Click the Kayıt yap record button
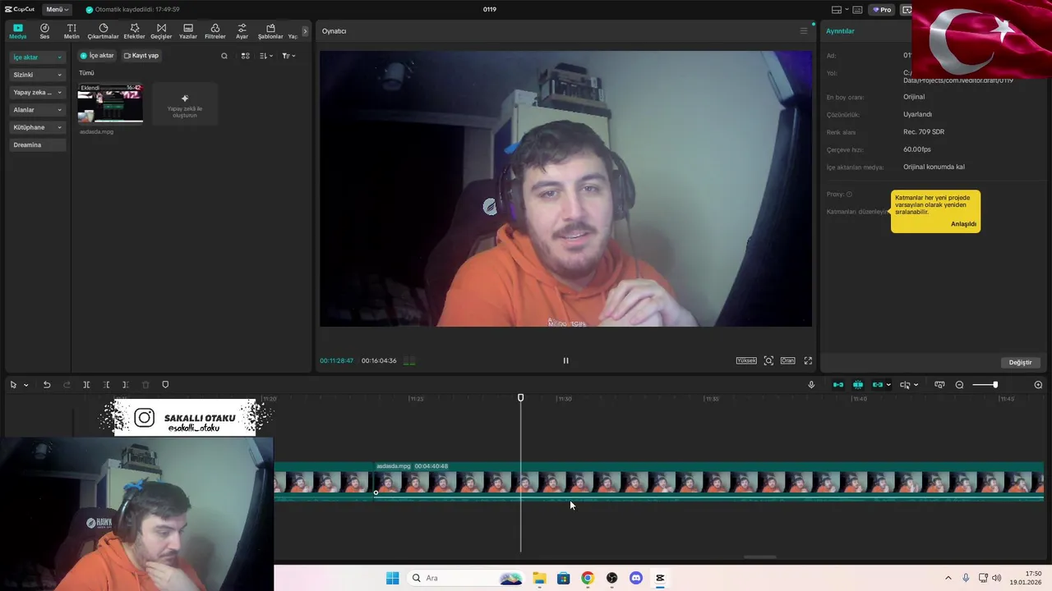Screen dimensions: 1052x591 (141, 56)
